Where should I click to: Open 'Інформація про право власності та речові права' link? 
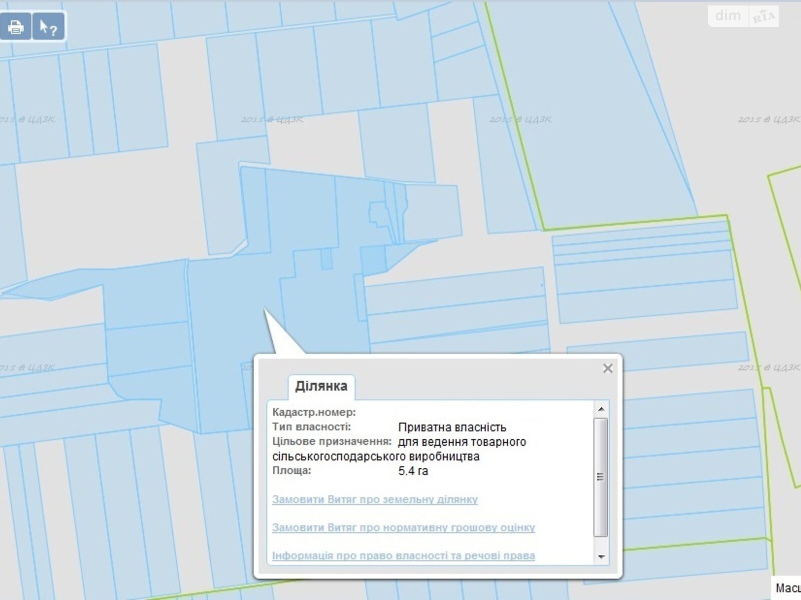pyautogui.click(x=404, y=555)
